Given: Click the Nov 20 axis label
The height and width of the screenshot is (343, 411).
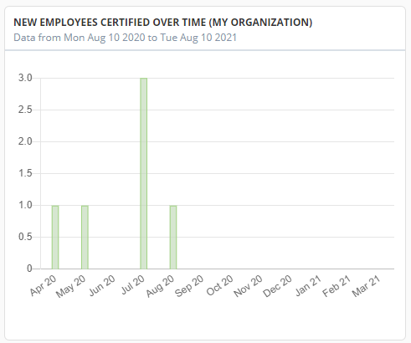Looking at the screenshot, I should 249,286.
